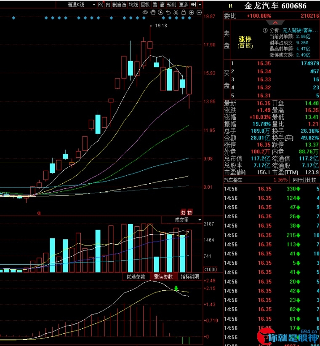320x346 pixels.
Task: Open the 更多 more menu
Action: (184, 5)
